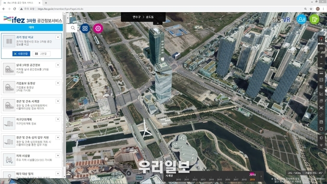Click the 3D rotate view icon

point(321,115)
